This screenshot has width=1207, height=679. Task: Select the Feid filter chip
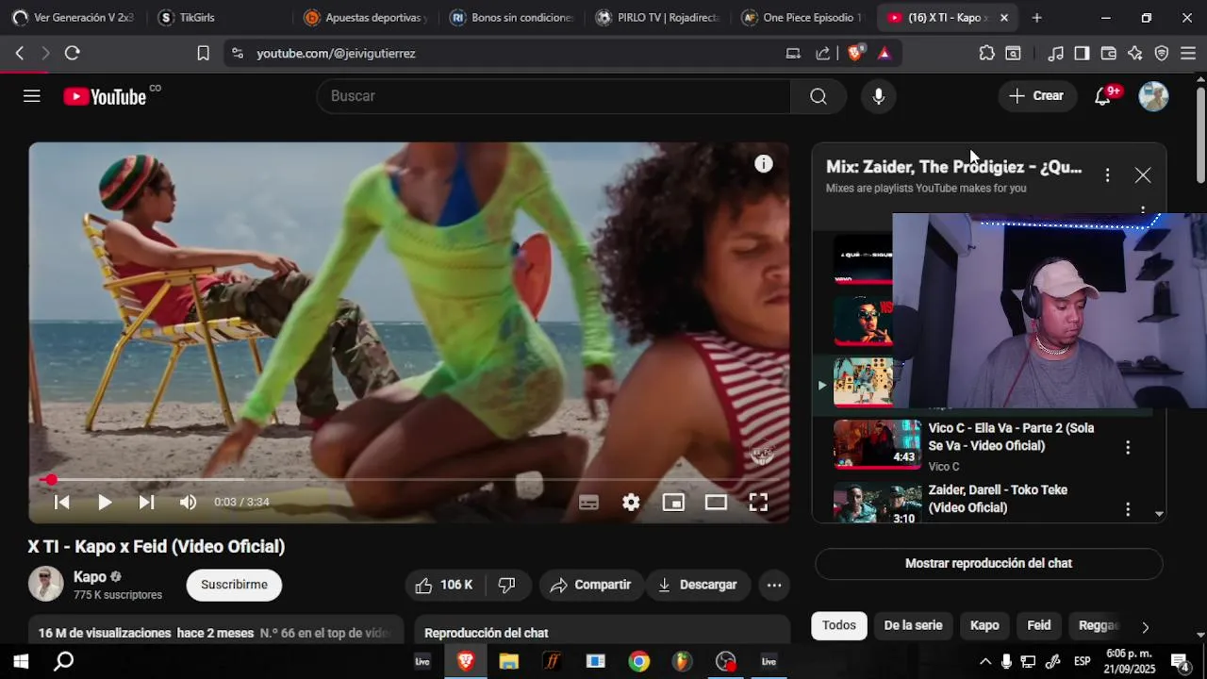(1039, 625)
